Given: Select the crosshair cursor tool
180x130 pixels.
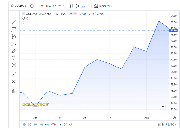Looking at the screenshot, I should click(14, 15).
